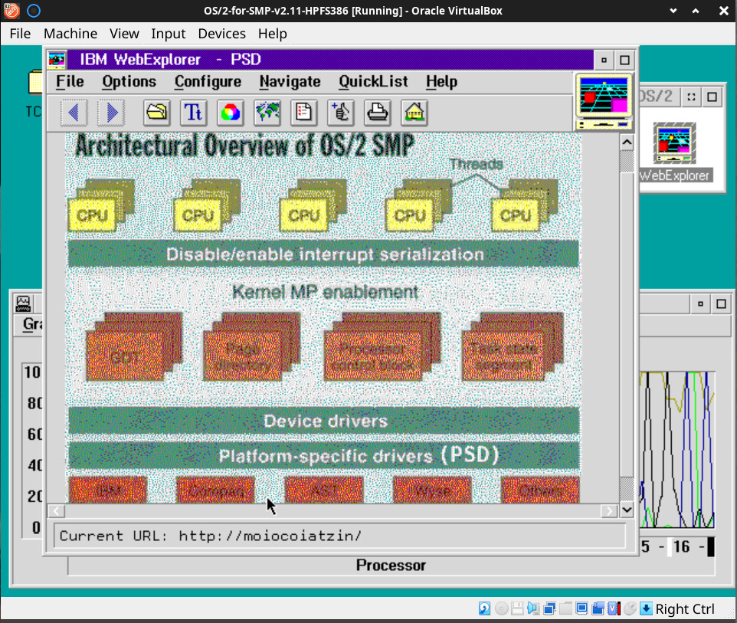This screenshot has width=737, height=623.
Task: Click the vertical scrollbar up arrow
Action: coord(627,142)
